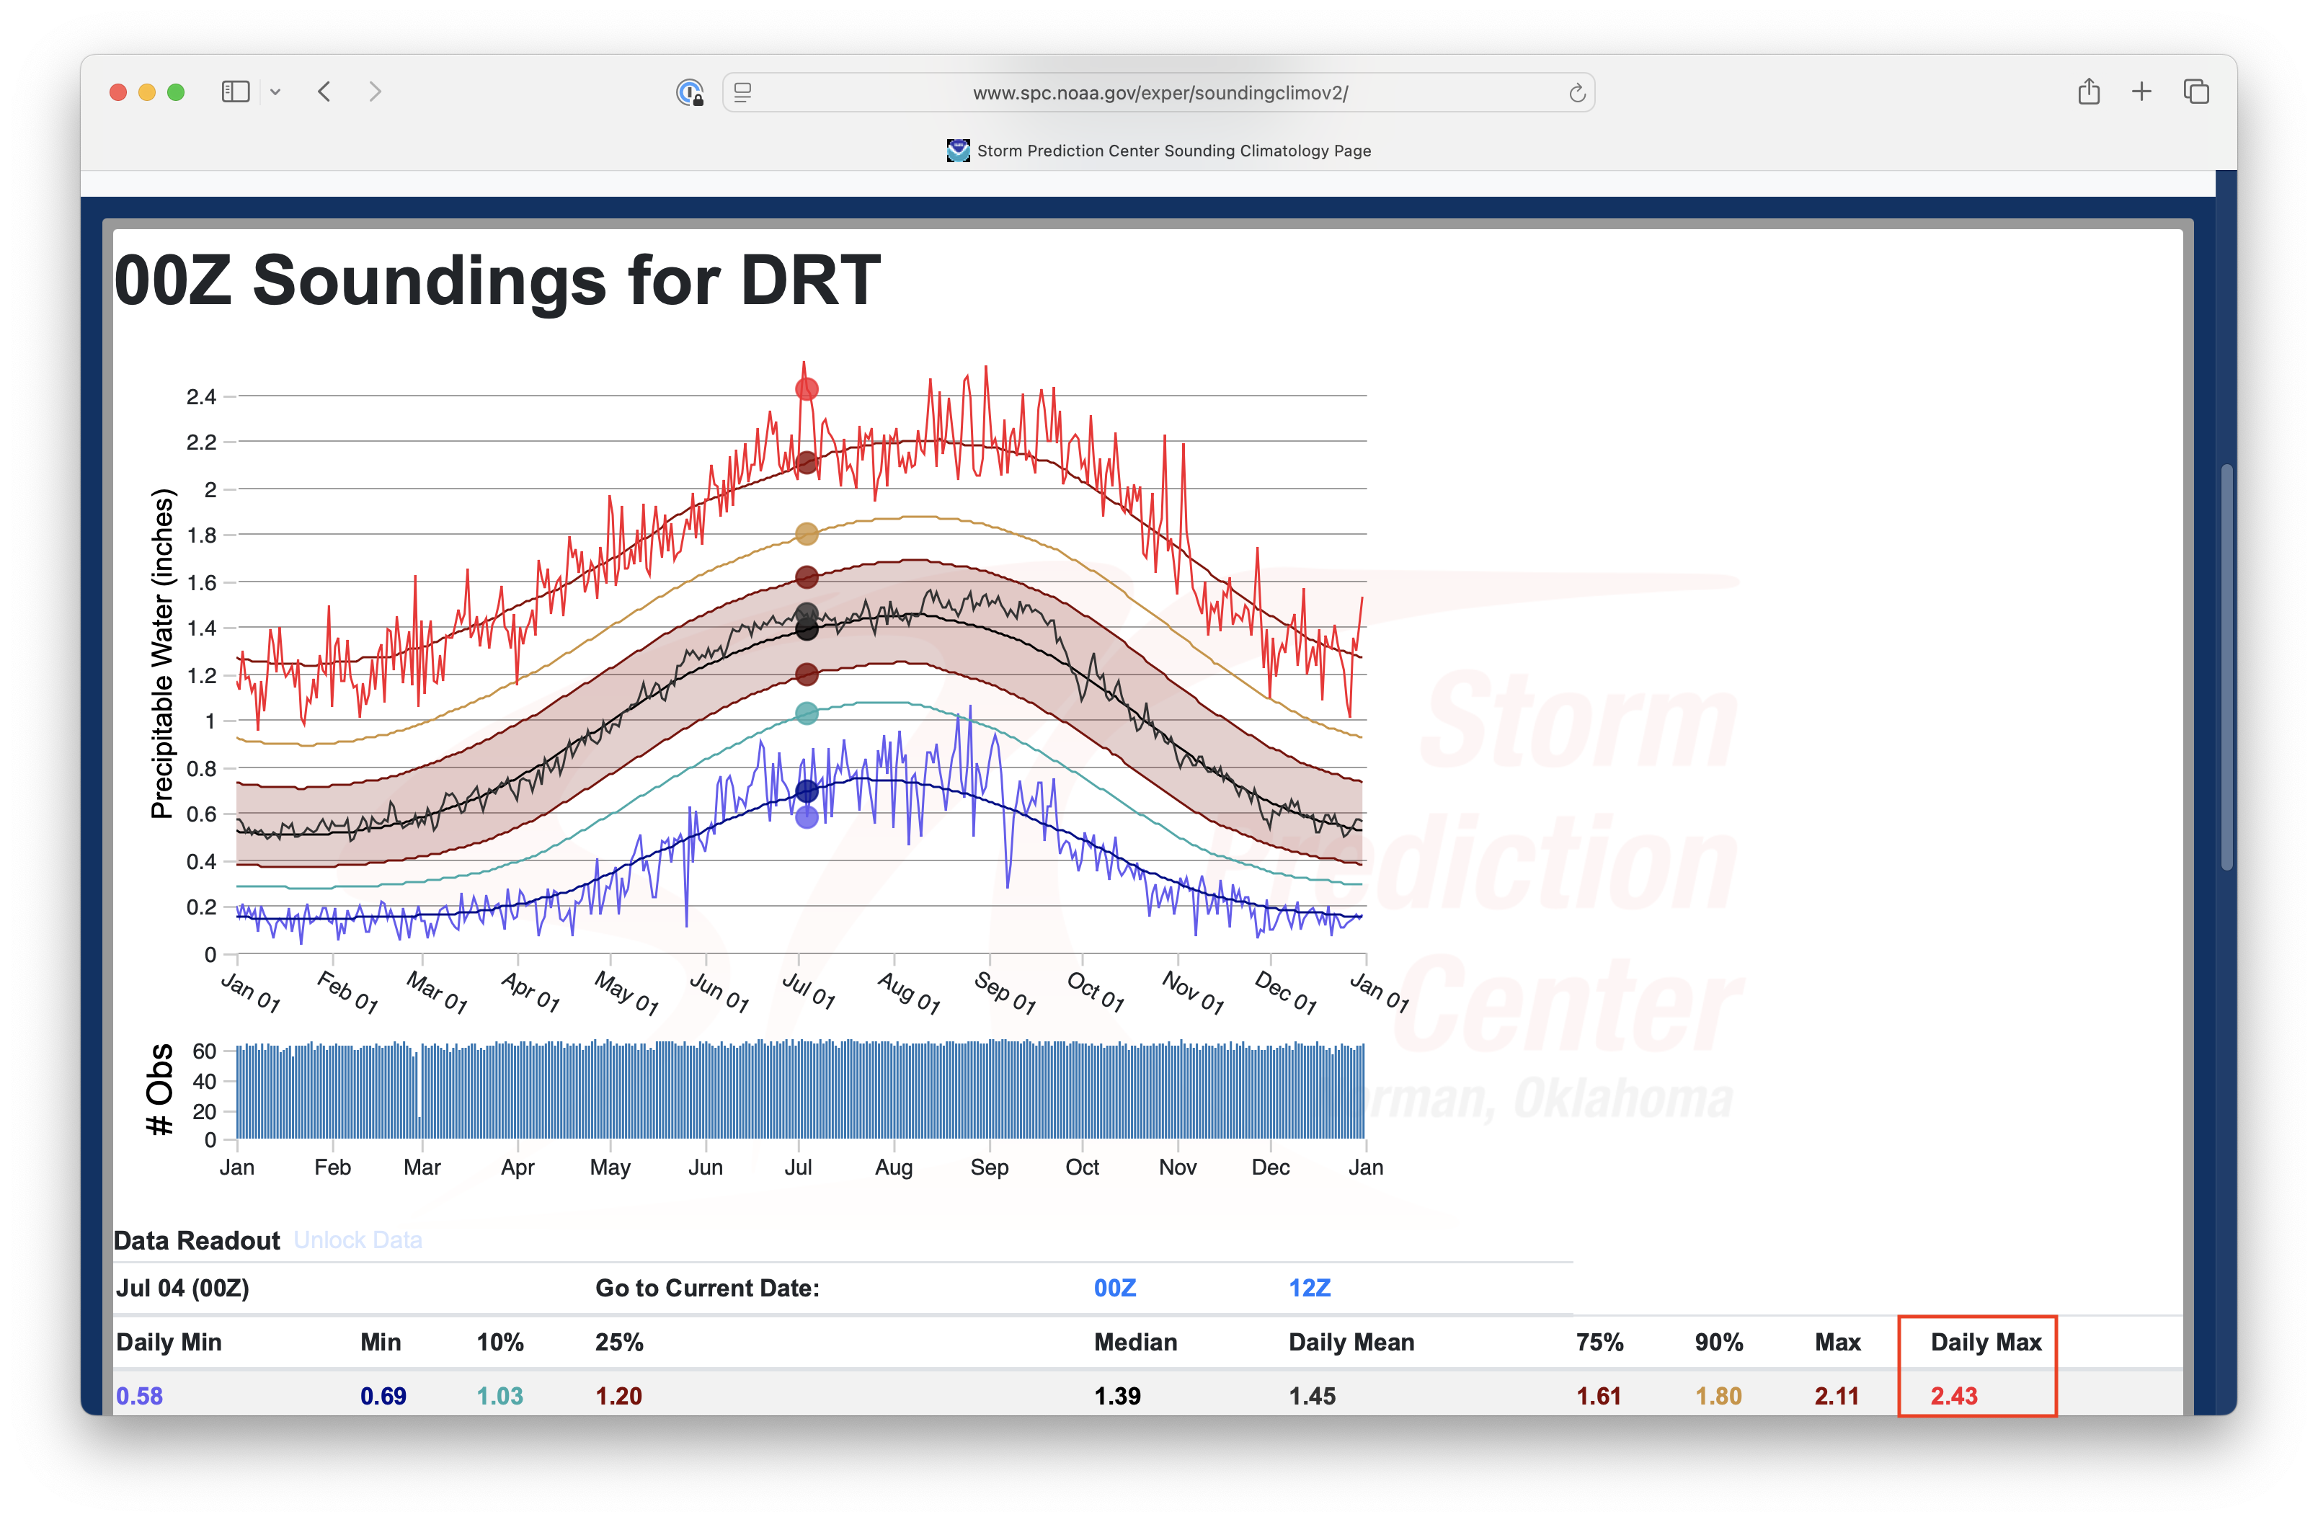Click the dark red 75% marker dot

(807, 577)
